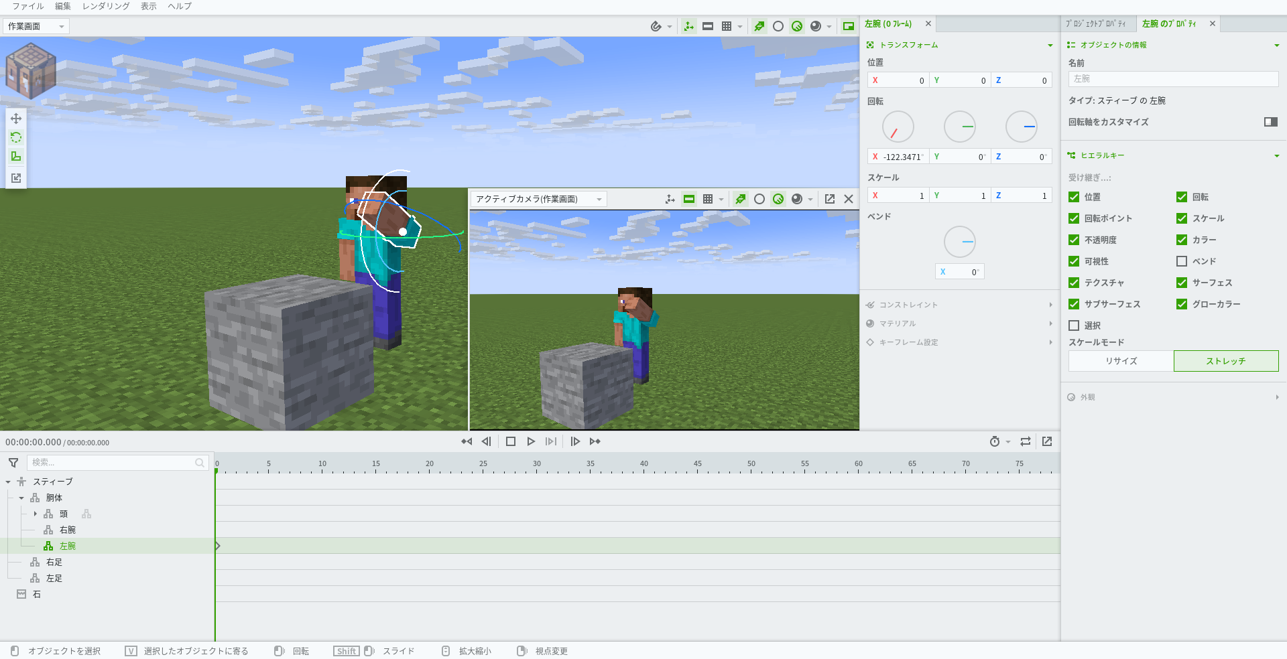Click the リサイズ scale mode button
The image size is (1287, 659).
click(1119, 361)
